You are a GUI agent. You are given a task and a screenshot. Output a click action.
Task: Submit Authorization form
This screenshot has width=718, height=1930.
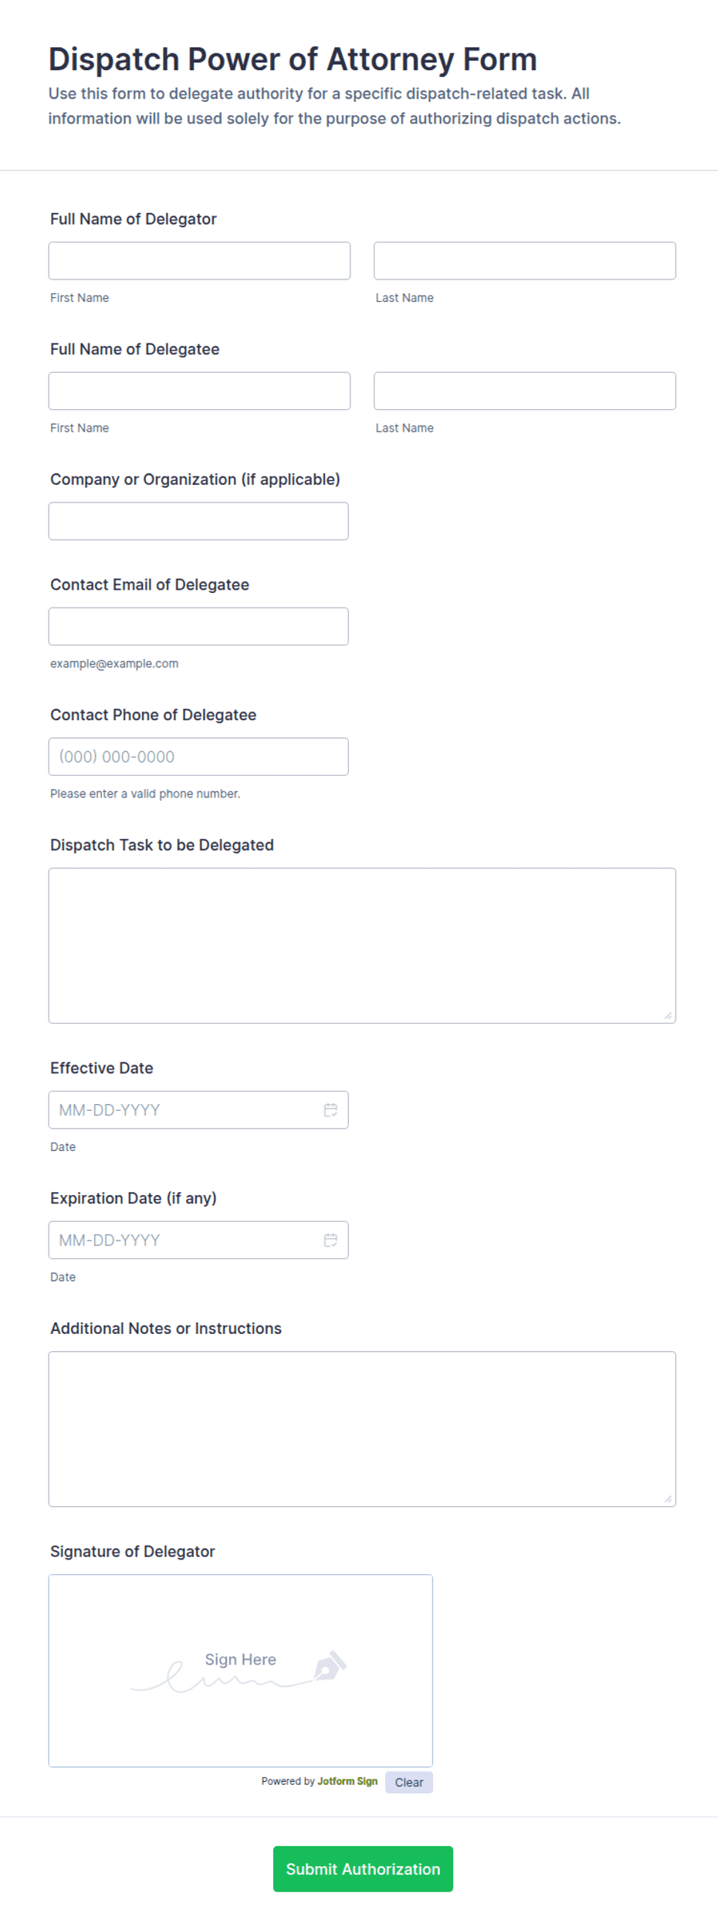[363, 1869]
